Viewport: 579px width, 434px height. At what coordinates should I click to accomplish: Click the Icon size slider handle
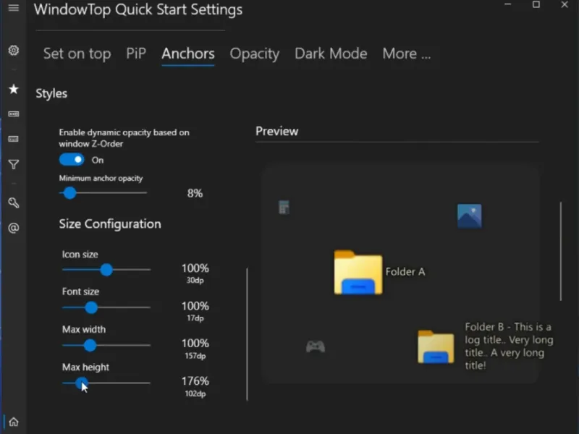(x=106, y=270)
